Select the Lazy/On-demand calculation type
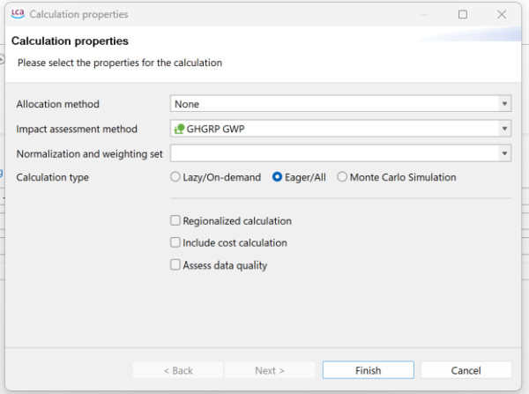This screenshot has width=529, height=394. [x=175, y=177]
